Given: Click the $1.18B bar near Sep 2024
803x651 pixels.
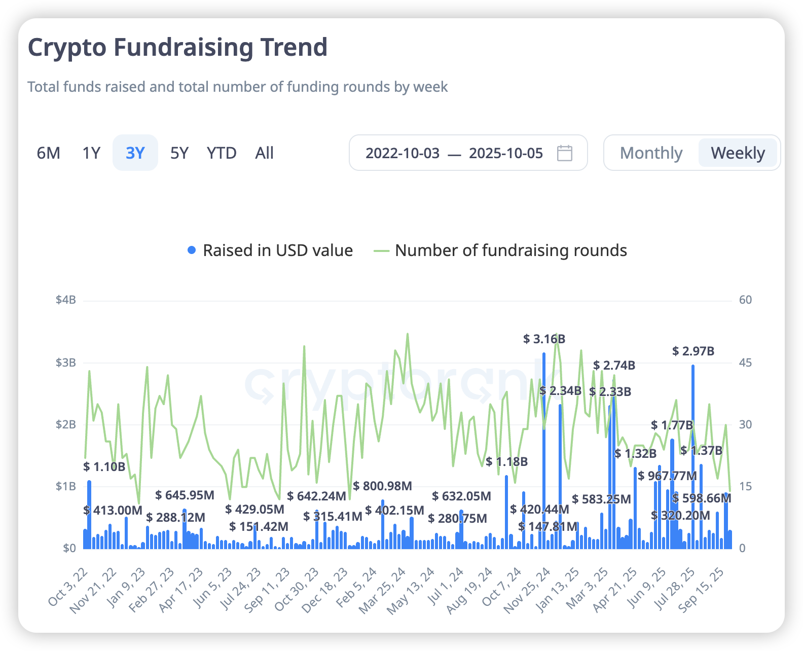Looking at the screenshot, I should click(x=506, y=512).
